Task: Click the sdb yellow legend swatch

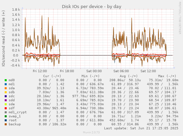Action: 6,92
